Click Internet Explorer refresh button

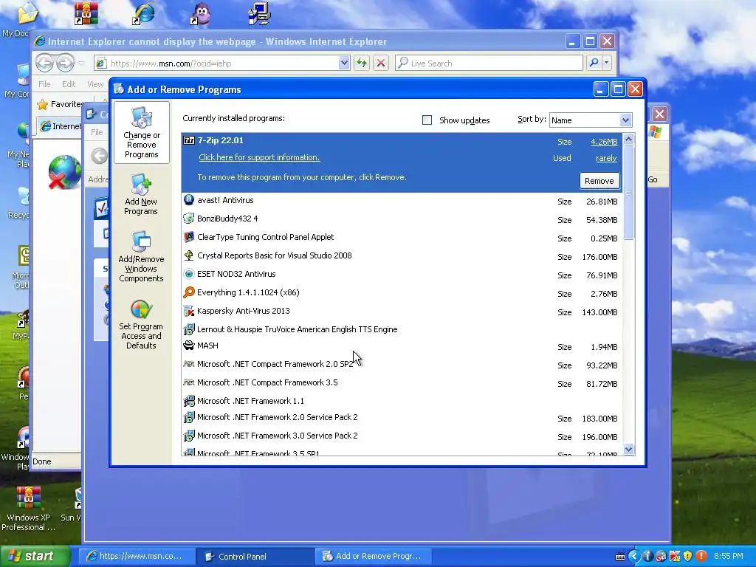[362, 63]
